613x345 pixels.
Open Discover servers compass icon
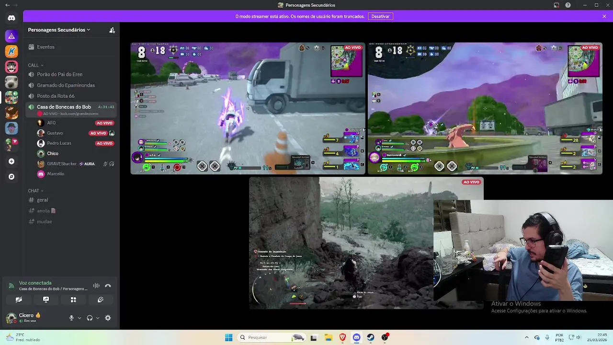click(x=11, y=177)
